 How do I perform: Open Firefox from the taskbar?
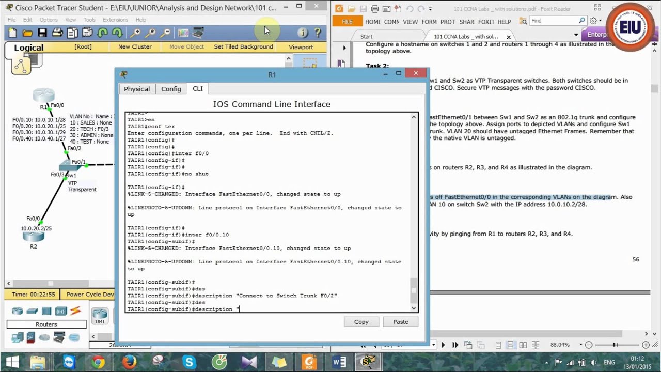129,362
